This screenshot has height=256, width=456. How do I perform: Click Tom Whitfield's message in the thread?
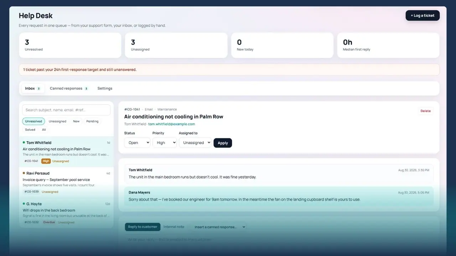coord(279,174)
